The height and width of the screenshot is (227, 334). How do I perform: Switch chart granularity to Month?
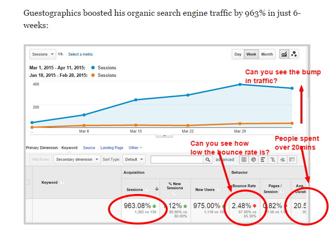click(x=267, y=54)
